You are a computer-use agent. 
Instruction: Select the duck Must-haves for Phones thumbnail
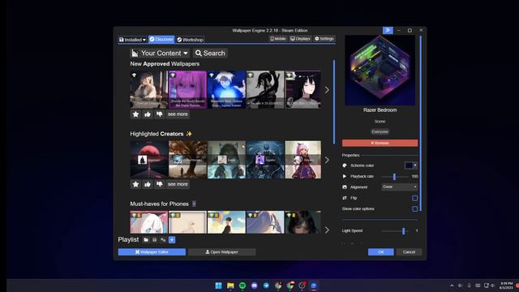click(x=187, y=222)
